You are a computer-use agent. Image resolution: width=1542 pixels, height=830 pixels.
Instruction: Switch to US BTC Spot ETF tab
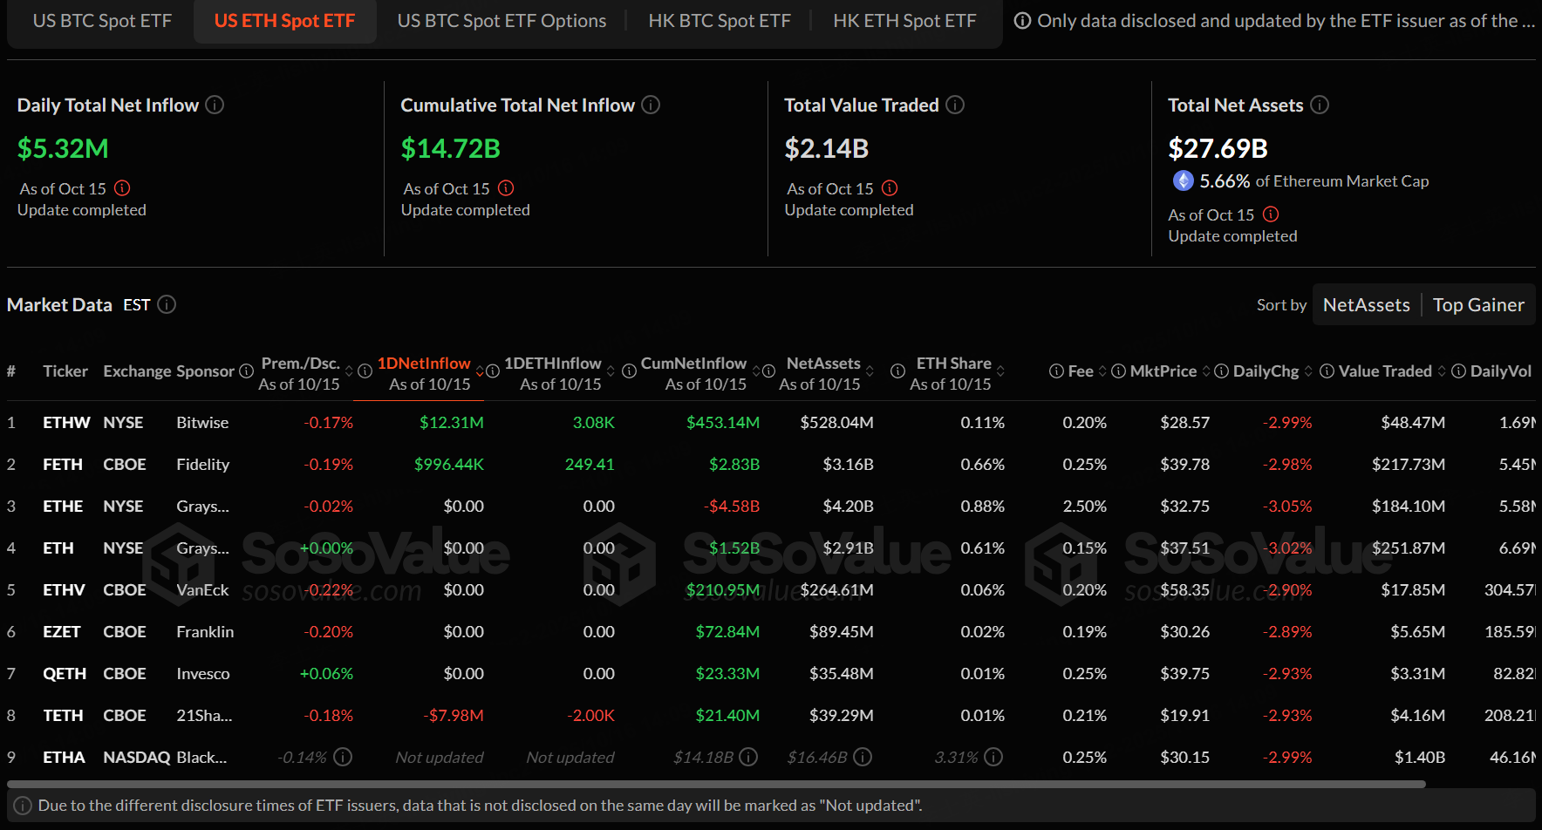102,21
